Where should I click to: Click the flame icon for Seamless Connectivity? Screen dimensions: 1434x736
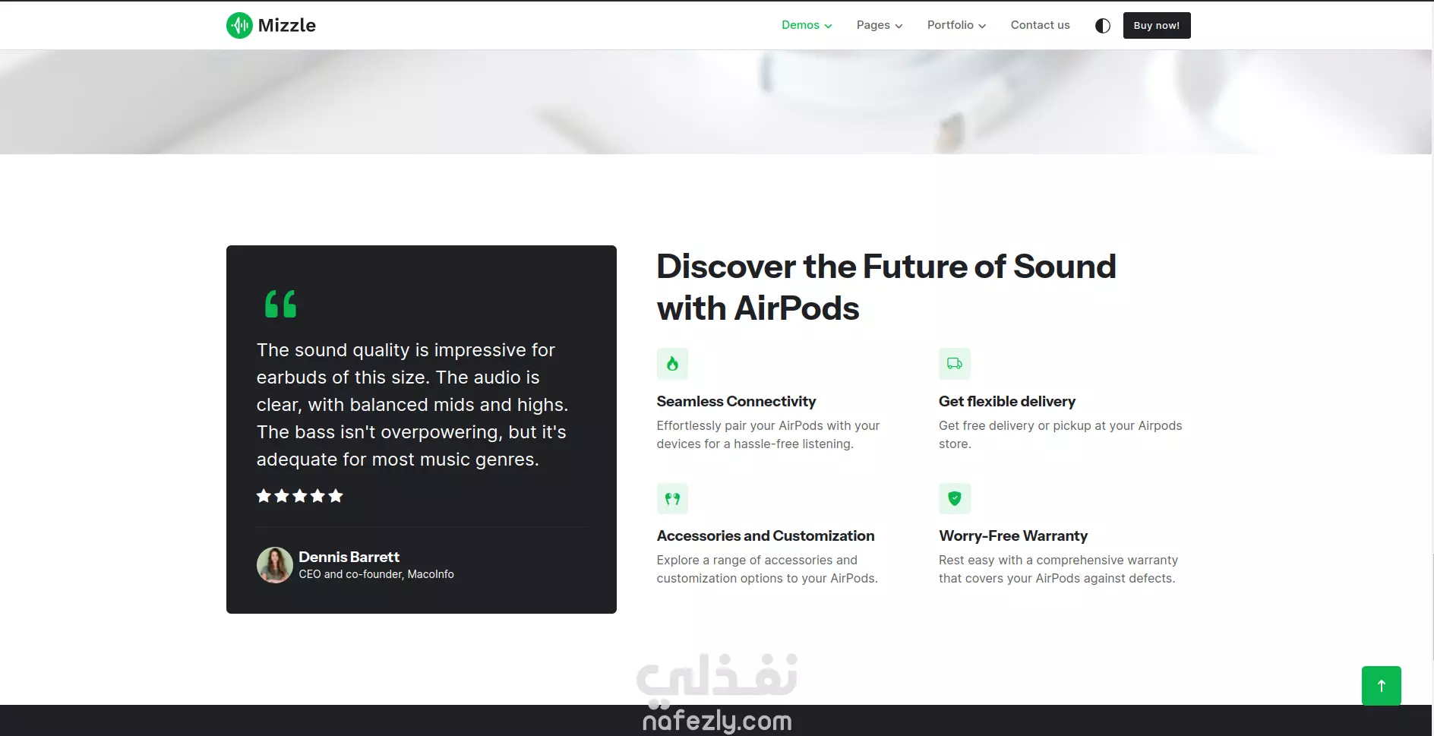pos(672,364)
